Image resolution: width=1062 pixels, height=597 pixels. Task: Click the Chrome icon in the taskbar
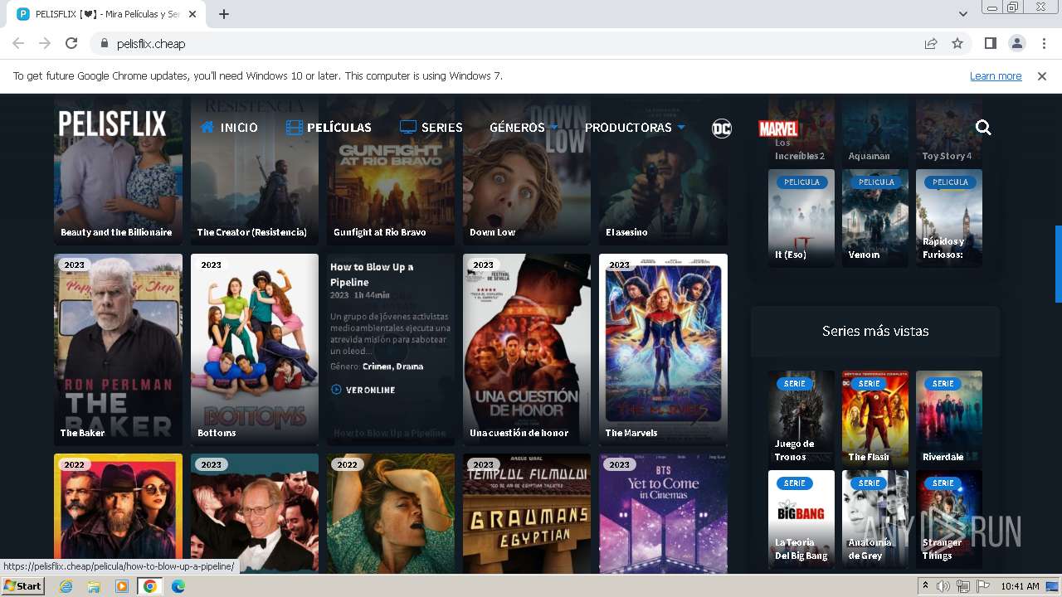click(150, 586)
